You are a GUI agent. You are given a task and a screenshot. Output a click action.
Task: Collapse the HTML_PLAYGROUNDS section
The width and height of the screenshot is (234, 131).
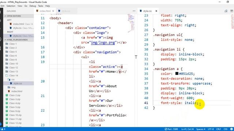click(19, 40)
